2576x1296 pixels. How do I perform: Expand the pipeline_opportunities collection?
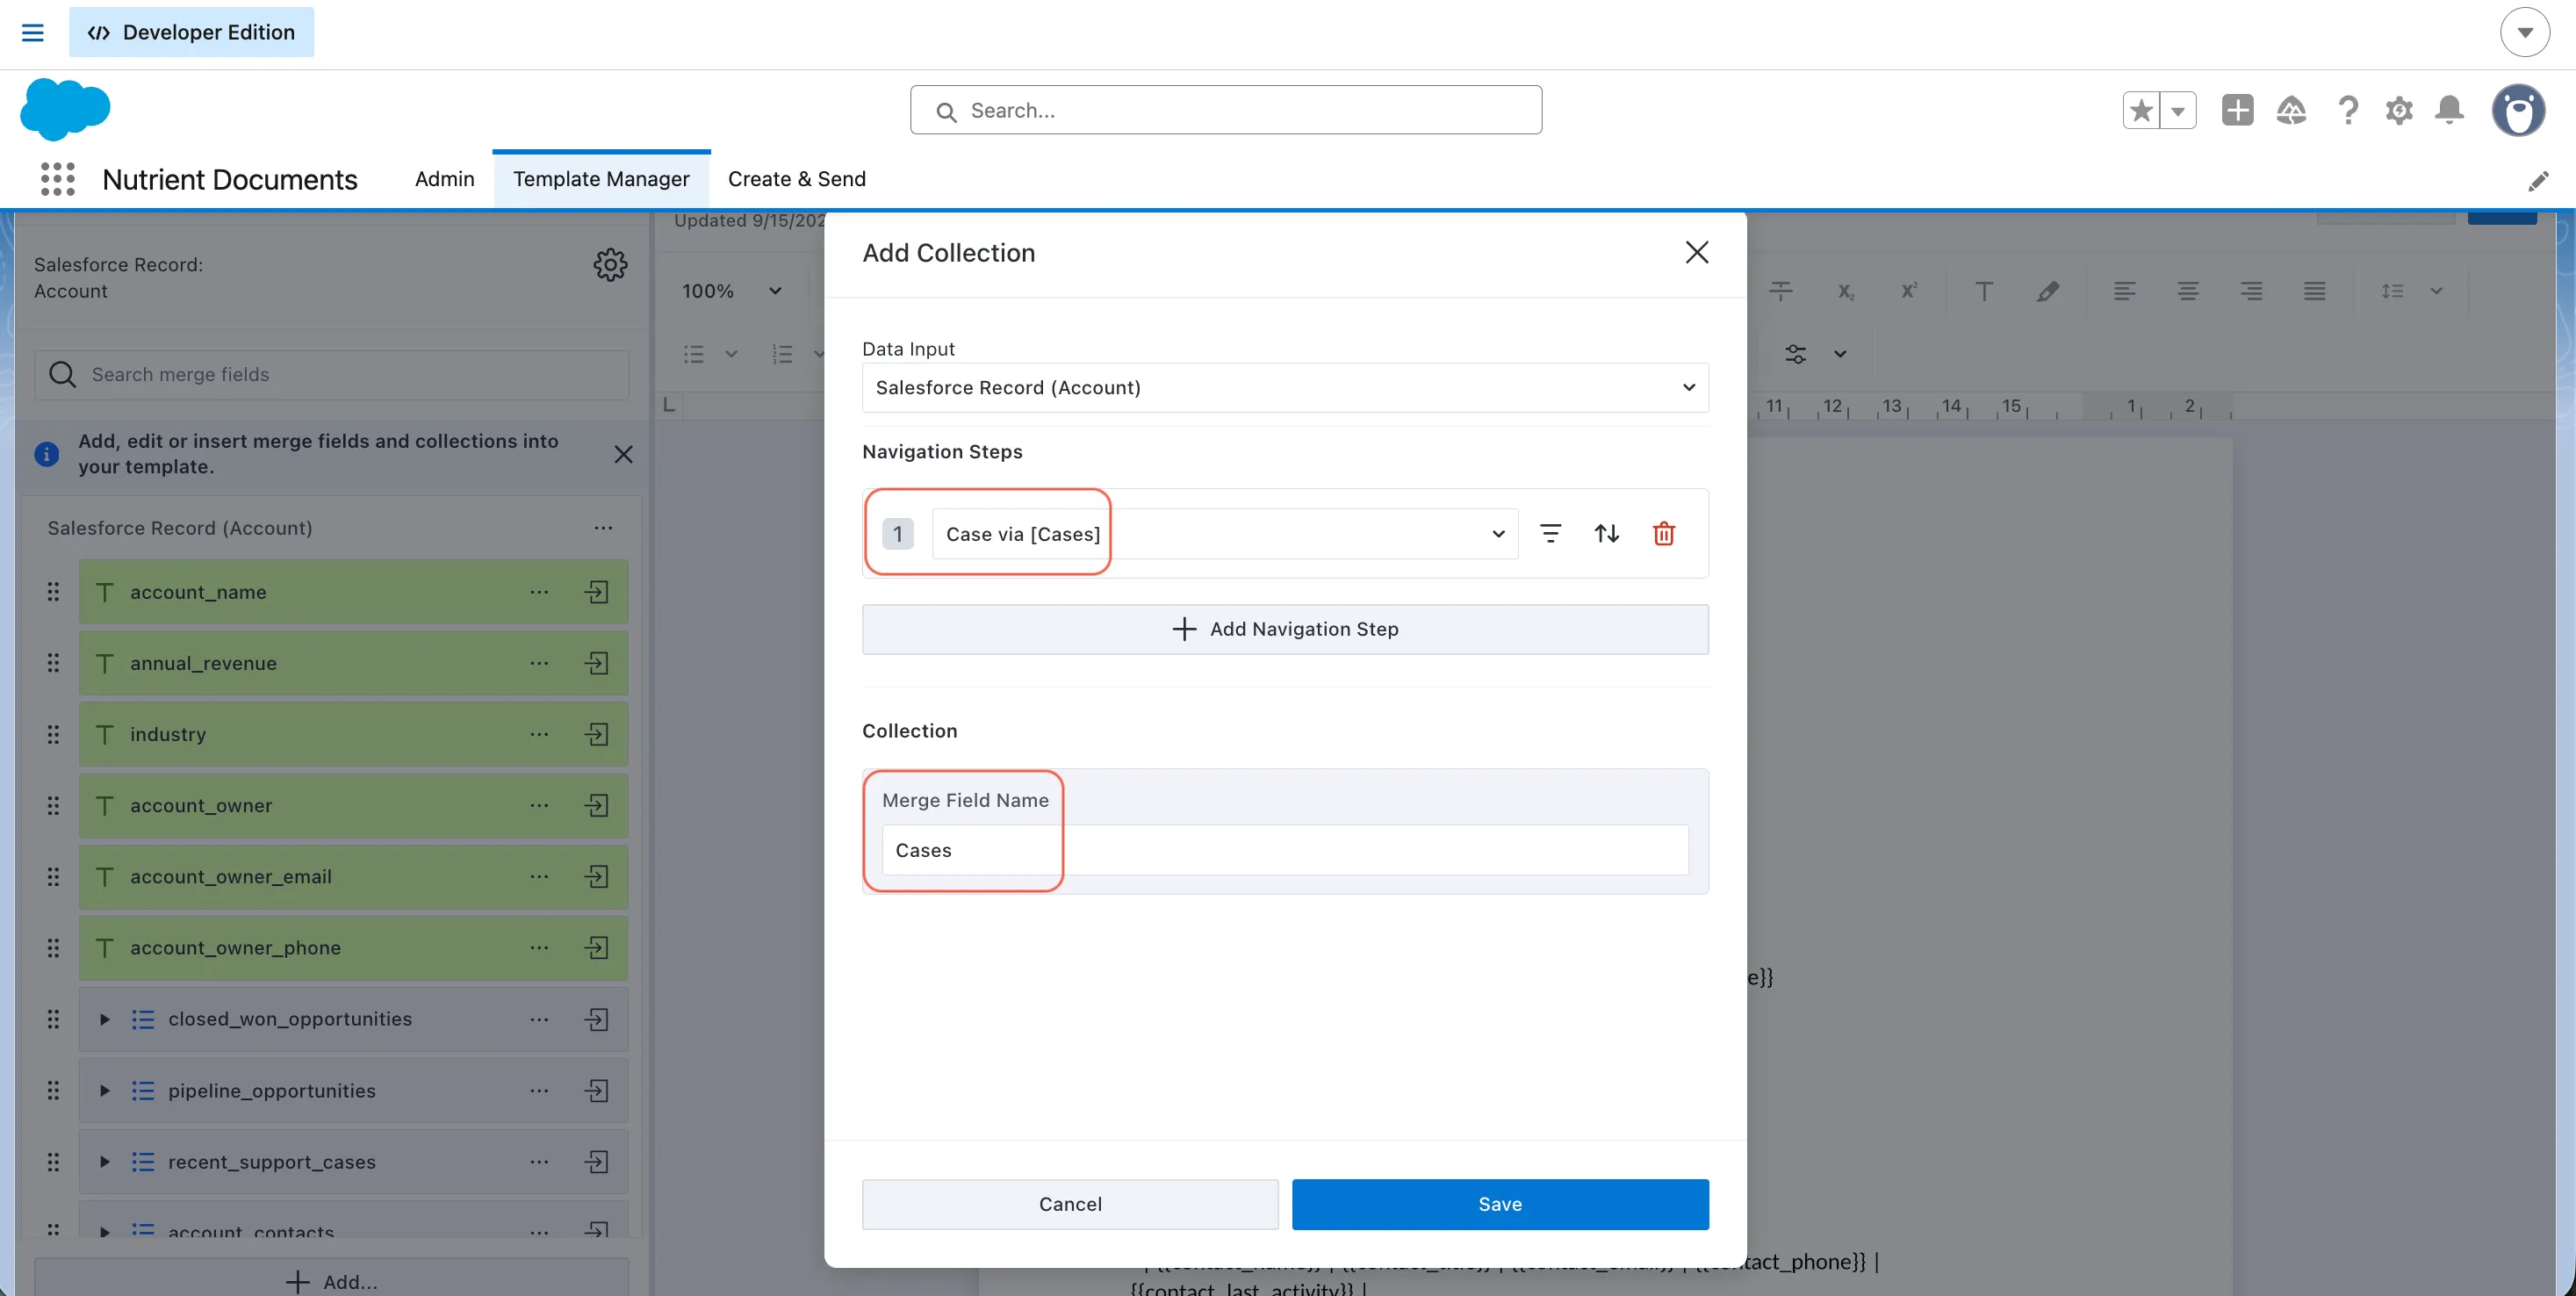coord(104,1090)
